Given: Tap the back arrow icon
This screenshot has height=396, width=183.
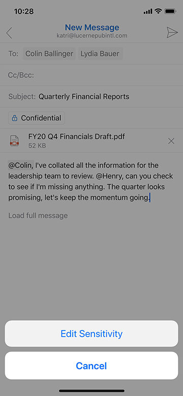Looking at the screenshot, I should (x=9, y=33).
